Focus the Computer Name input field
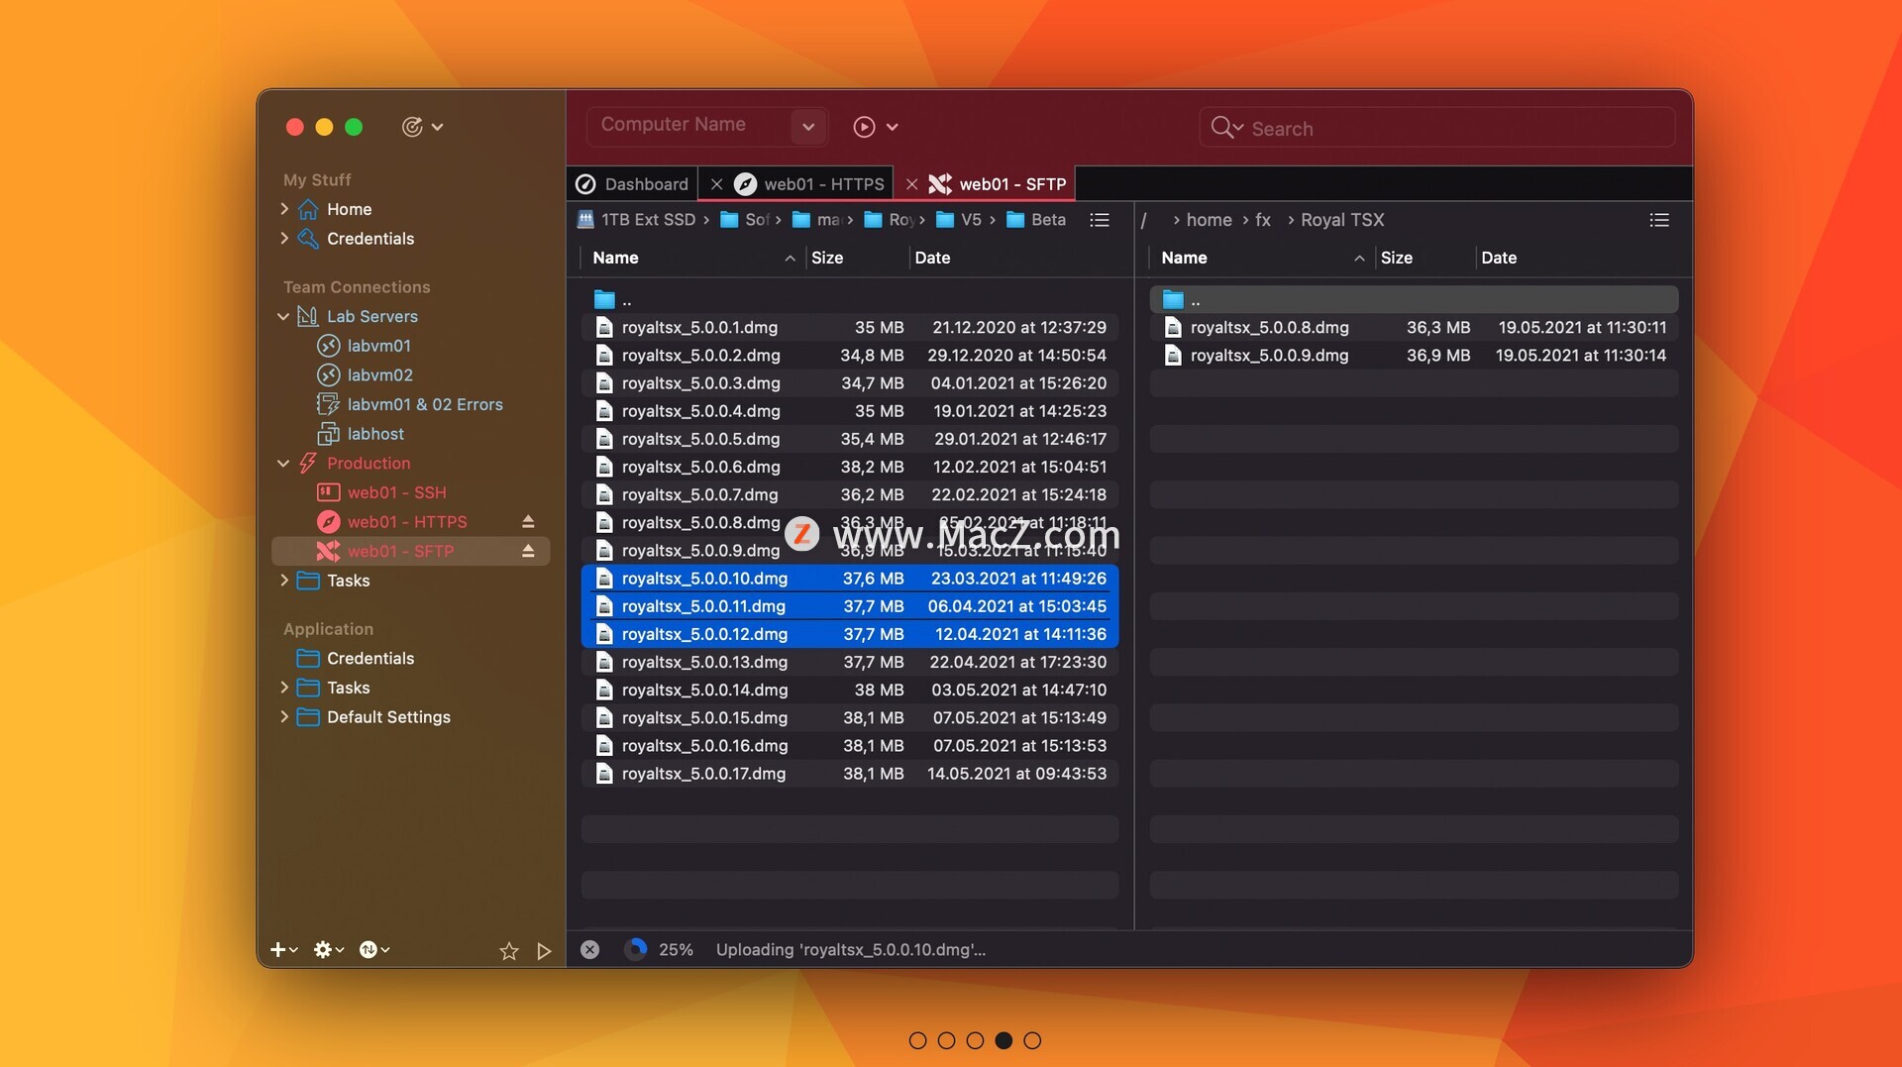 [x=690, y=126]
